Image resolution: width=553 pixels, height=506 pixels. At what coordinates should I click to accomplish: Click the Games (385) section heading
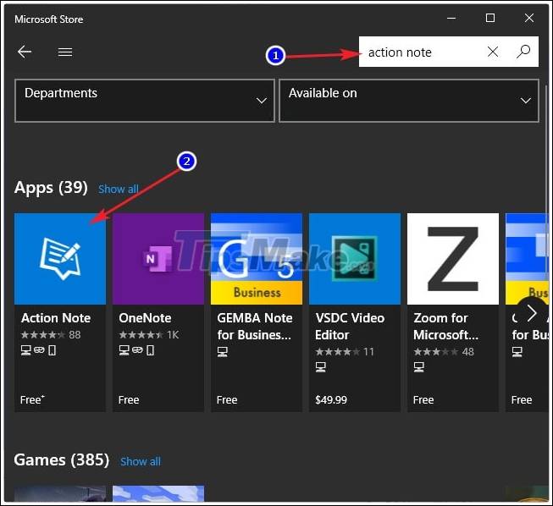(62, 459)
